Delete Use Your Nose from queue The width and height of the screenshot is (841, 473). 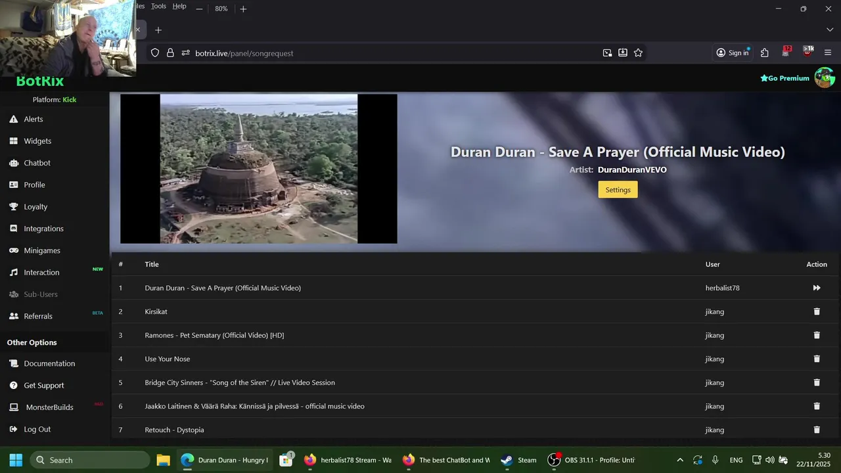point(817,359)
